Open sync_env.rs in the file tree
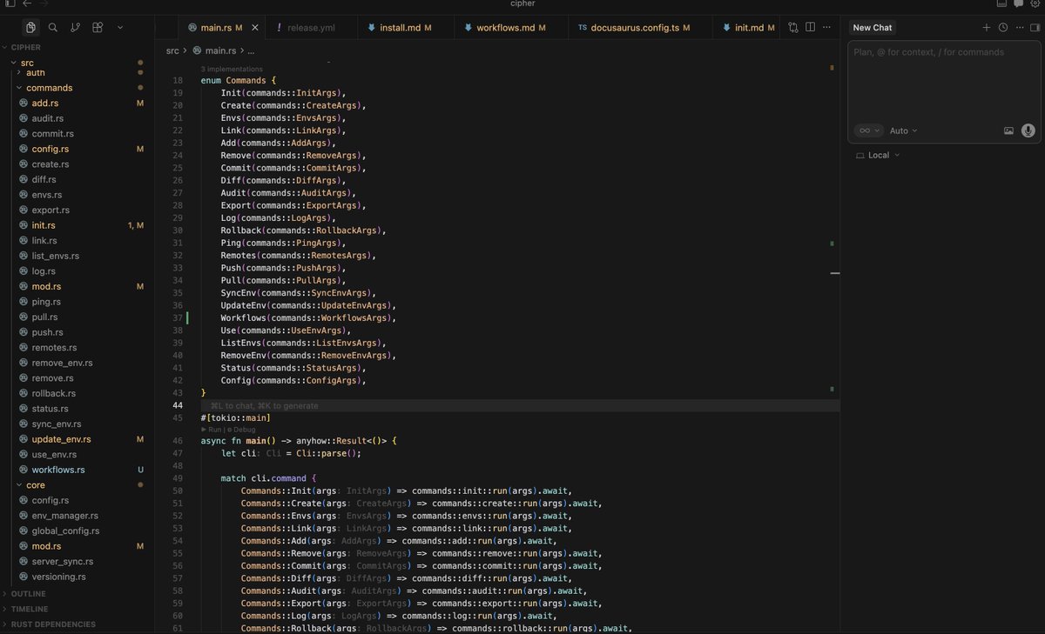The width and height of the screenshot is (1045, 634). click(56, 424)
